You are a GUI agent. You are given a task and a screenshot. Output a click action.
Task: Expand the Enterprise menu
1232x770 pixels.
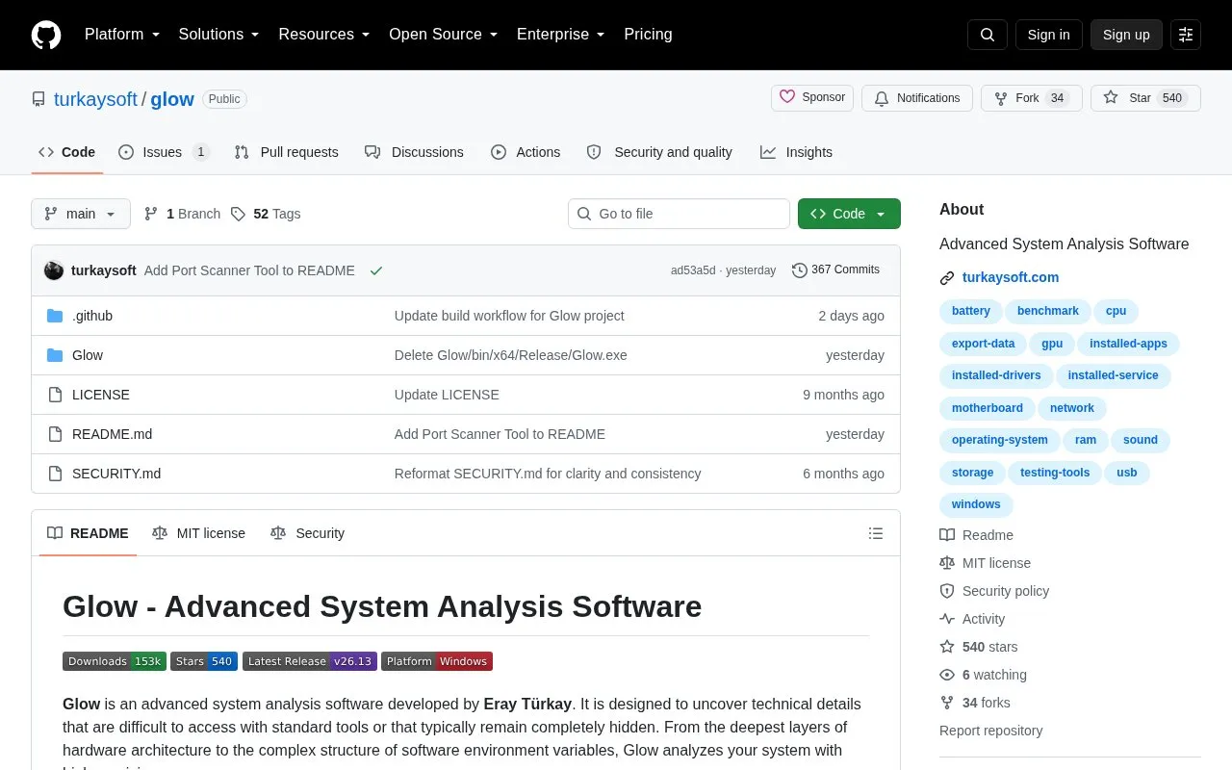[561, 35]
